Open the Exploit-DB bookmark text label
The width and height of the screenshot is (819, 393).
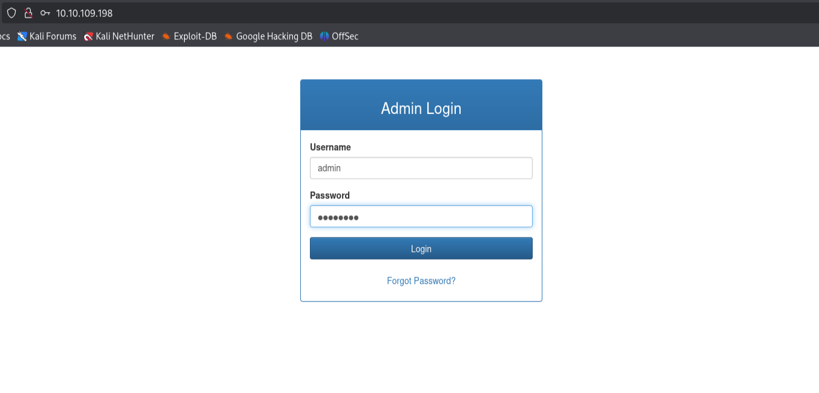pos(195,36)
